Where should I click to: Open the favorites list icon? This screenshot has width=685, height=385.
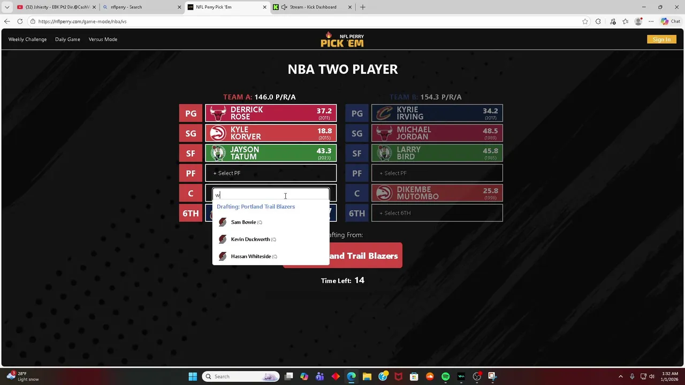[625, 21]
